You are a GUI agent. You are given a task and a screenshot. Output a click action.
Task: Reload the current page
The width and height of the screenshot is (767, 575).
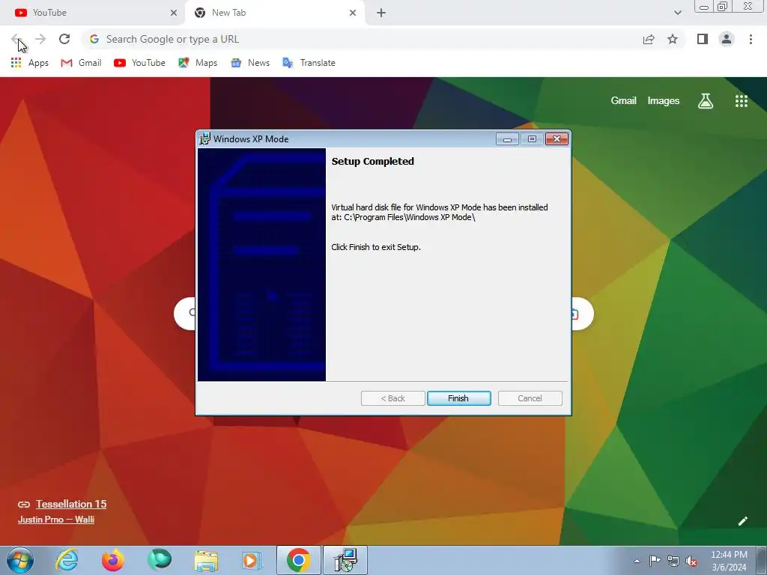click(x=64, y=39)
